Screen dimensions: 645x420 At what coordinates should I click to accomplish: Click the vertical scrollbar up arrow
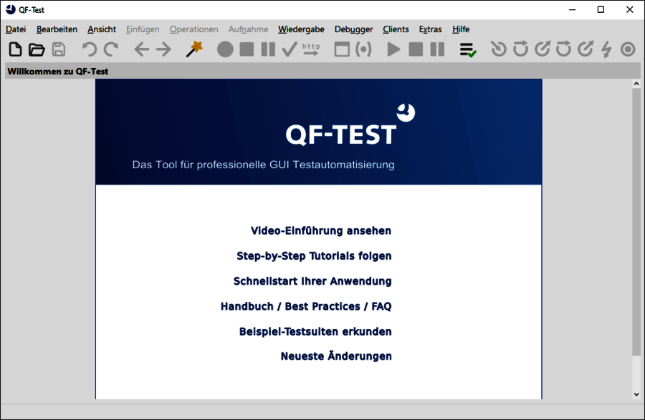636,84
